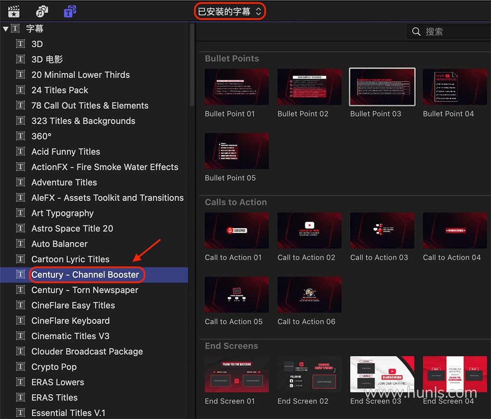This screenshot has height=419, width=491.
Task: Open the Libraries sidebar clapperboard icon
Action: coord(14,12)
